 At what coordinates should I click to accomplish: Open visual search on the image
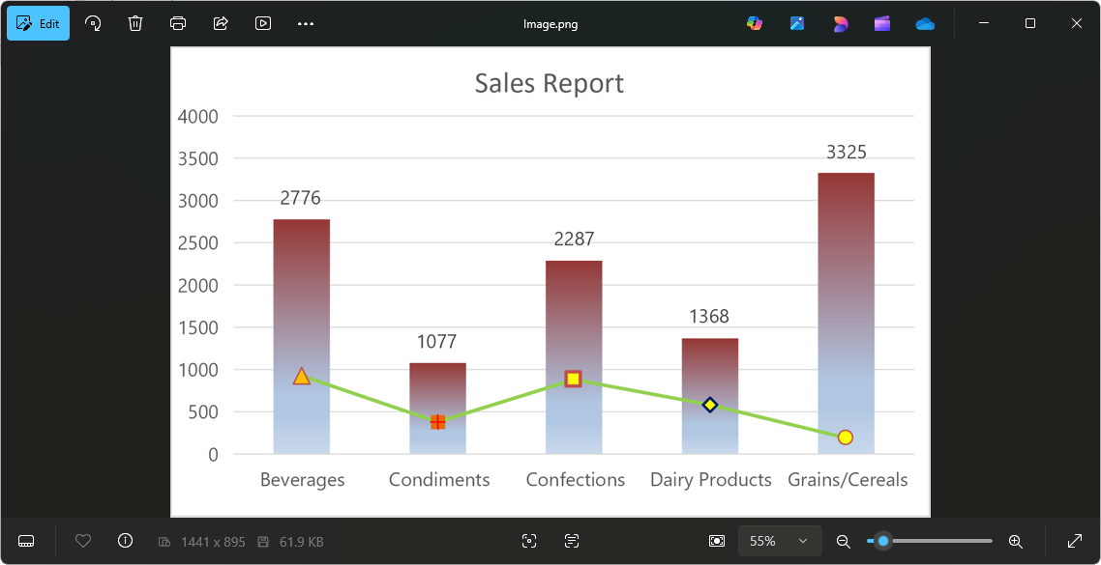(529, 541)
